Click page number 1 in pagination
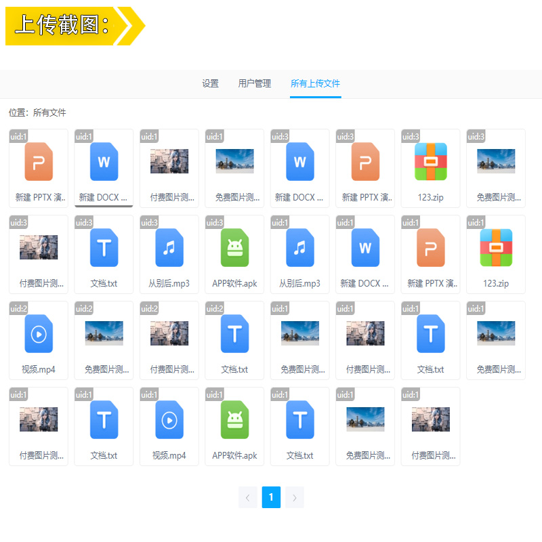The image size is (542, 542). (x=271, y=497)
